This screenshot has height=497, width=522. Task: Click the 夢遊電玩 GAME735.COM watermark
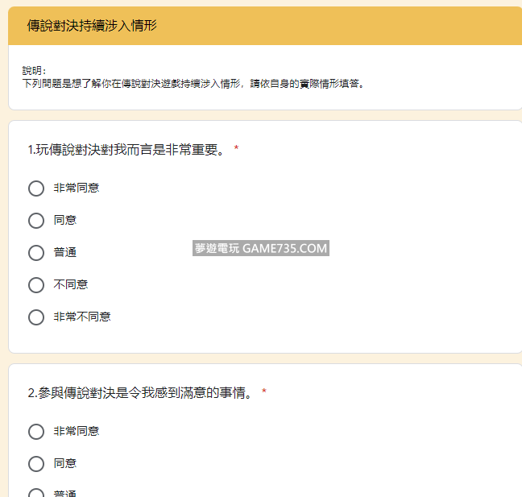[x=261, y=248]
